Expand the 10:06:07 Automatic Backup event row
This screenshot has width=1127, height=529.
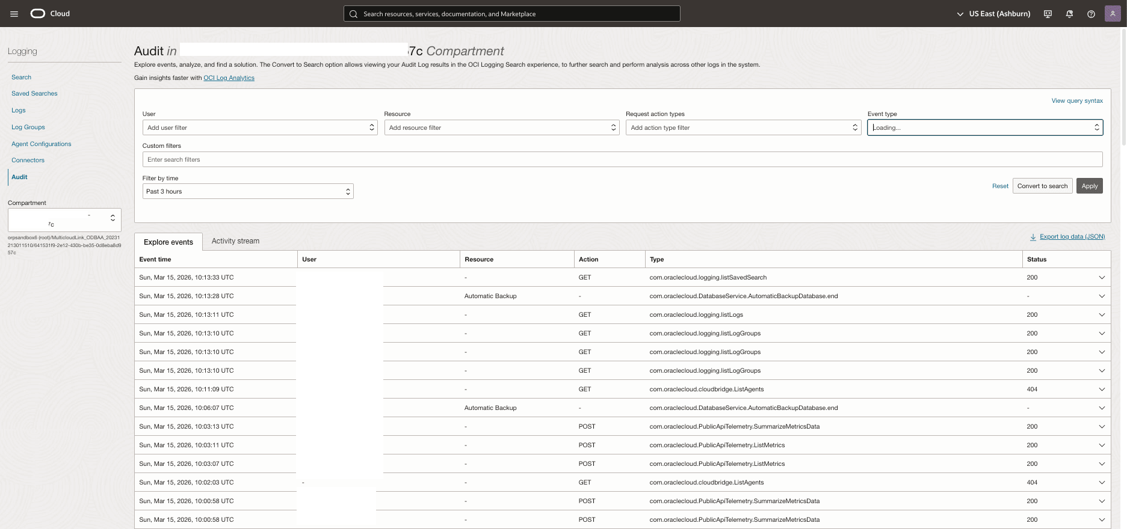click(x=1102, y=408)
